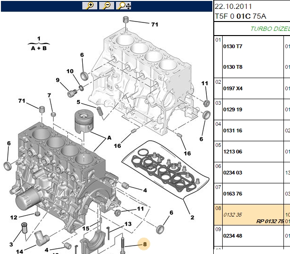Select callout 71 above the upper cylinder block
The width and height of the screenshot is (290, 254).
pyautogui.click(x=155, y=24)
